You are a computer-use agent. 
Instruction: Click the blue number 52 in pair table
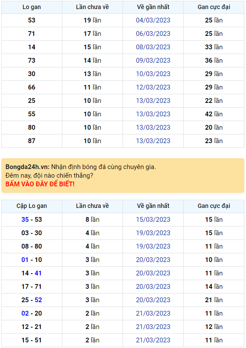(x=38, y=300)
